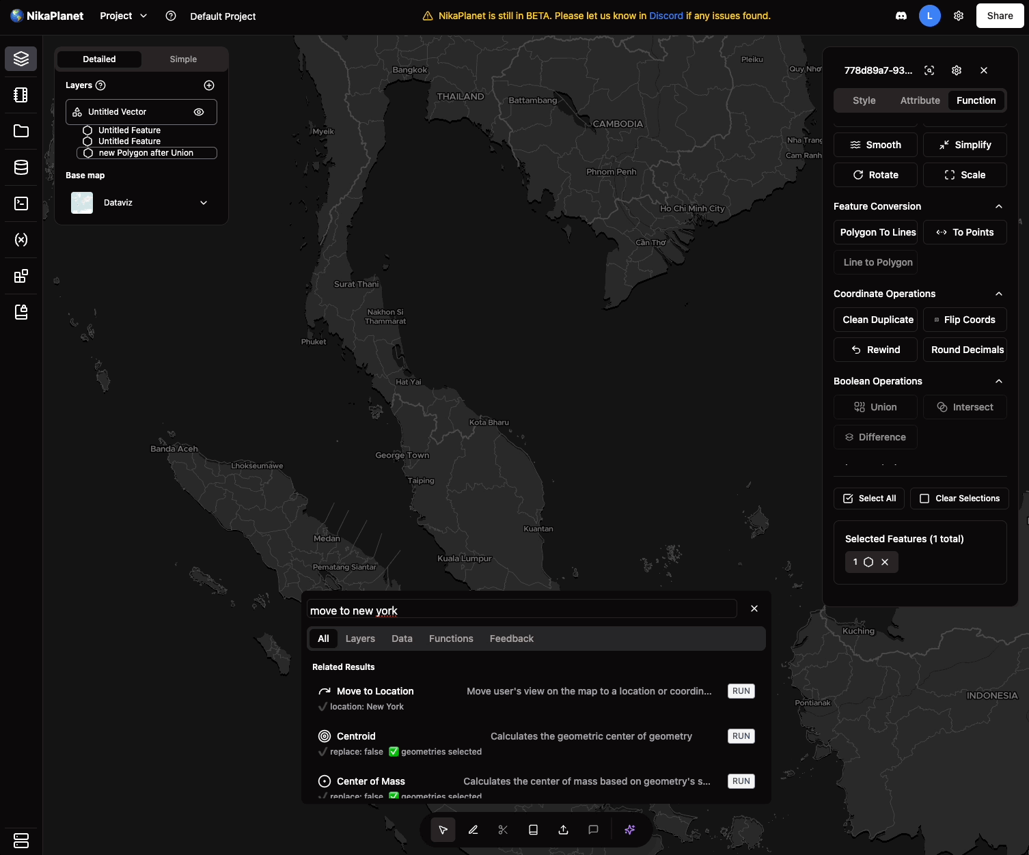Collapse the Feature Conversion section
The image size is (1029, 855).
click(x=999, y=206)
